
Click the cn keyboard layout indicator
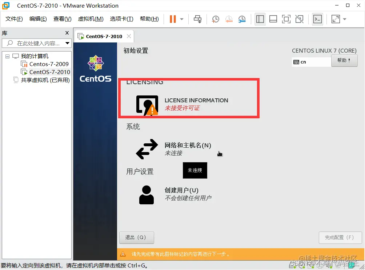312,62
